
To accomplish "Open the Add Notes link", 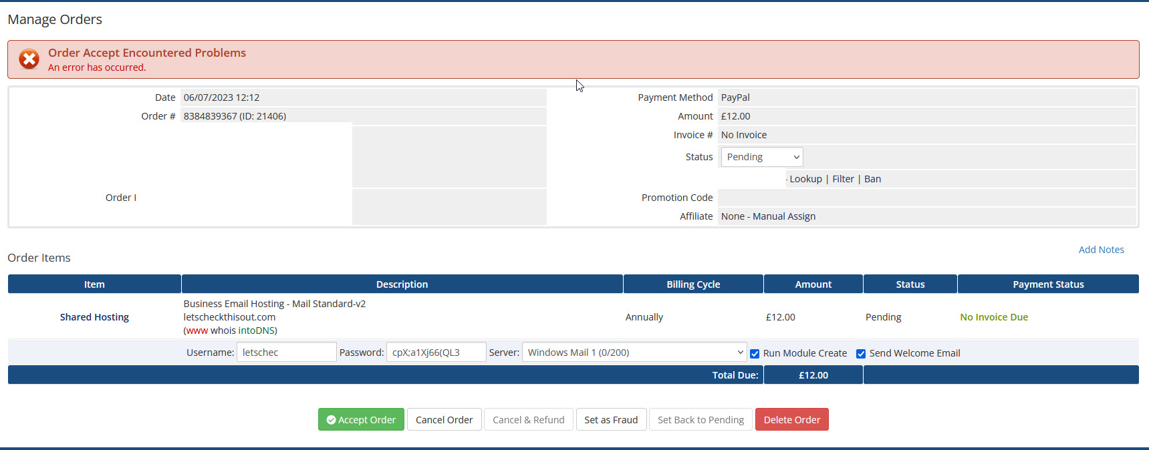I will (1101, 250).
